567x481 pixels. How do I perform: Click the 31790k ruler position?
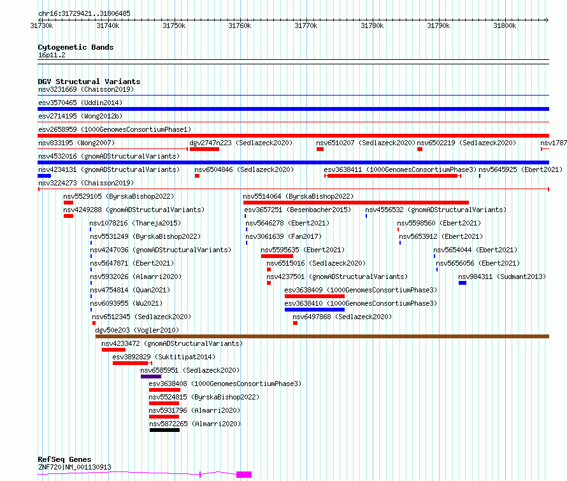(438, 25)
